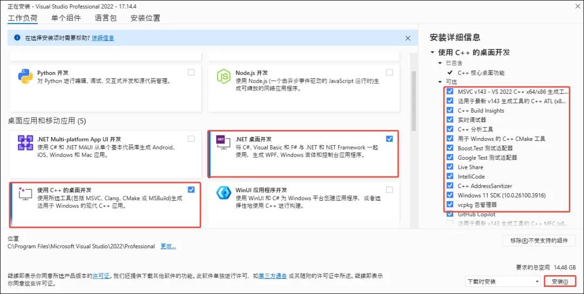Open the 下载时安装 dropdown

[x=502, y=282]
